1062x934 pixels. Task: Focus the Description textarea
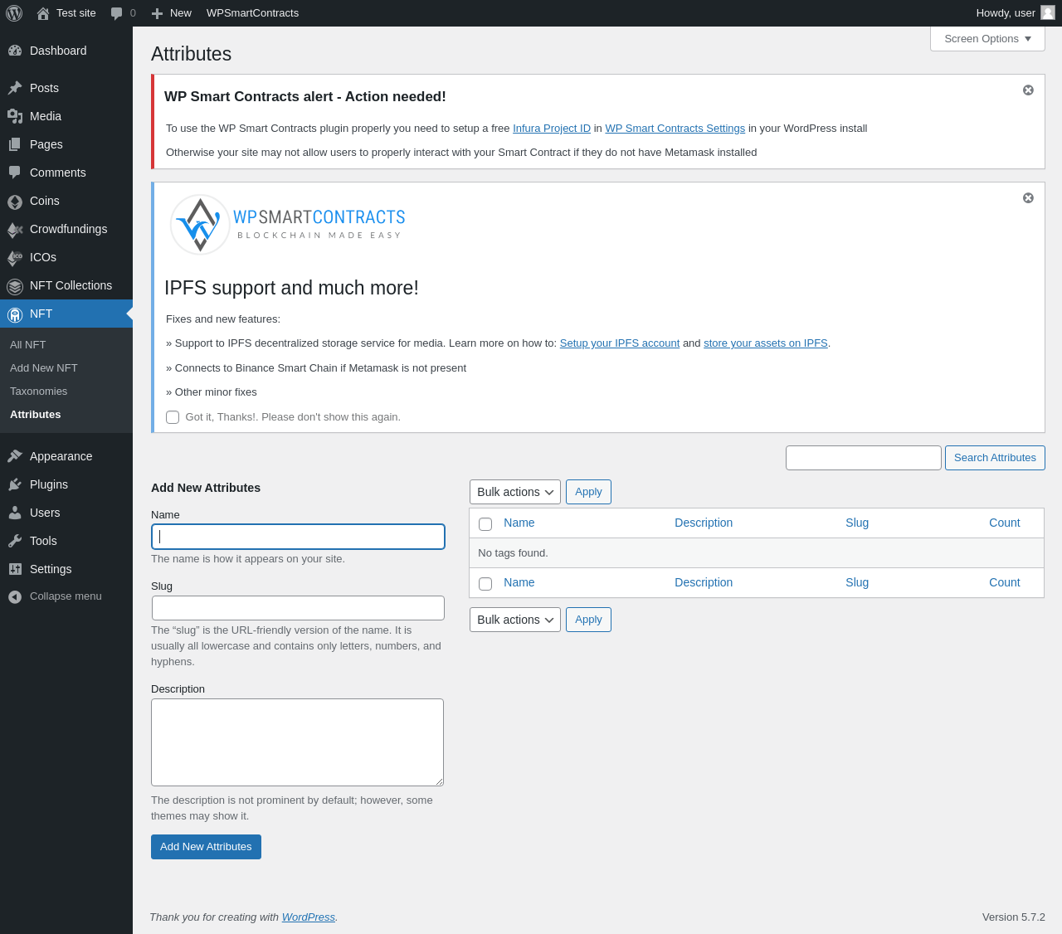297,742
